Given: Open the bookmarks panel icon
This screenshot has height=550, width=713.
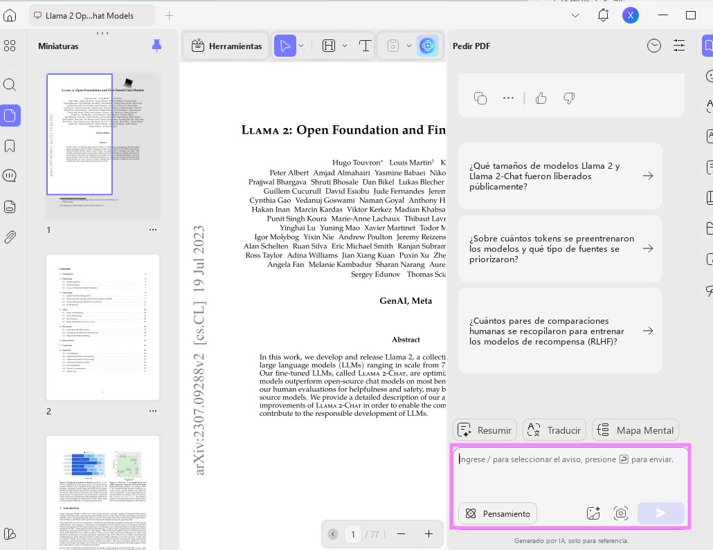Looking at the screenshot, I should (x=10, y=147).
